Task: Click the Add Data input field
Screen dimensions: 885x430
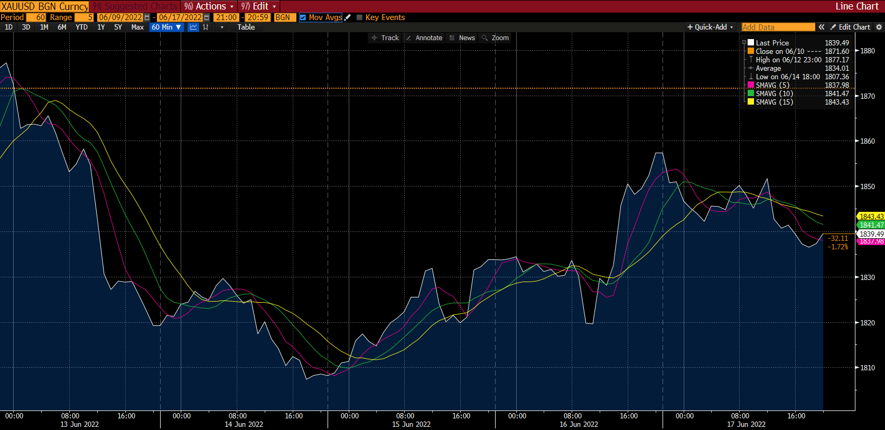Action: [x=778, y=27]
